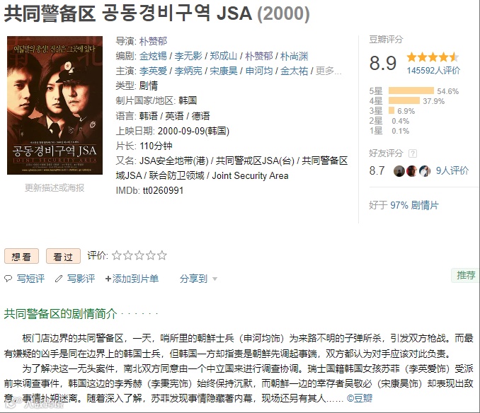Rate the film with the third empty star
Image resolution: width=480 pixels, height=413 pixels.
pos(139,255)
